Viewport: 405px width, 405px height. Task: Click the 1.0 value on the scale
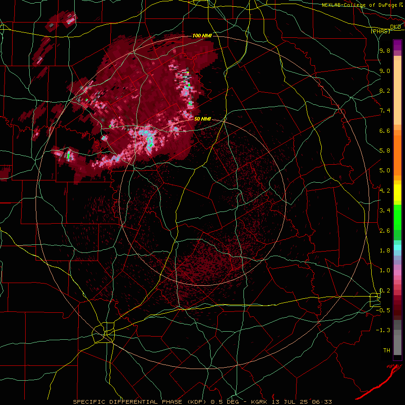385,270
